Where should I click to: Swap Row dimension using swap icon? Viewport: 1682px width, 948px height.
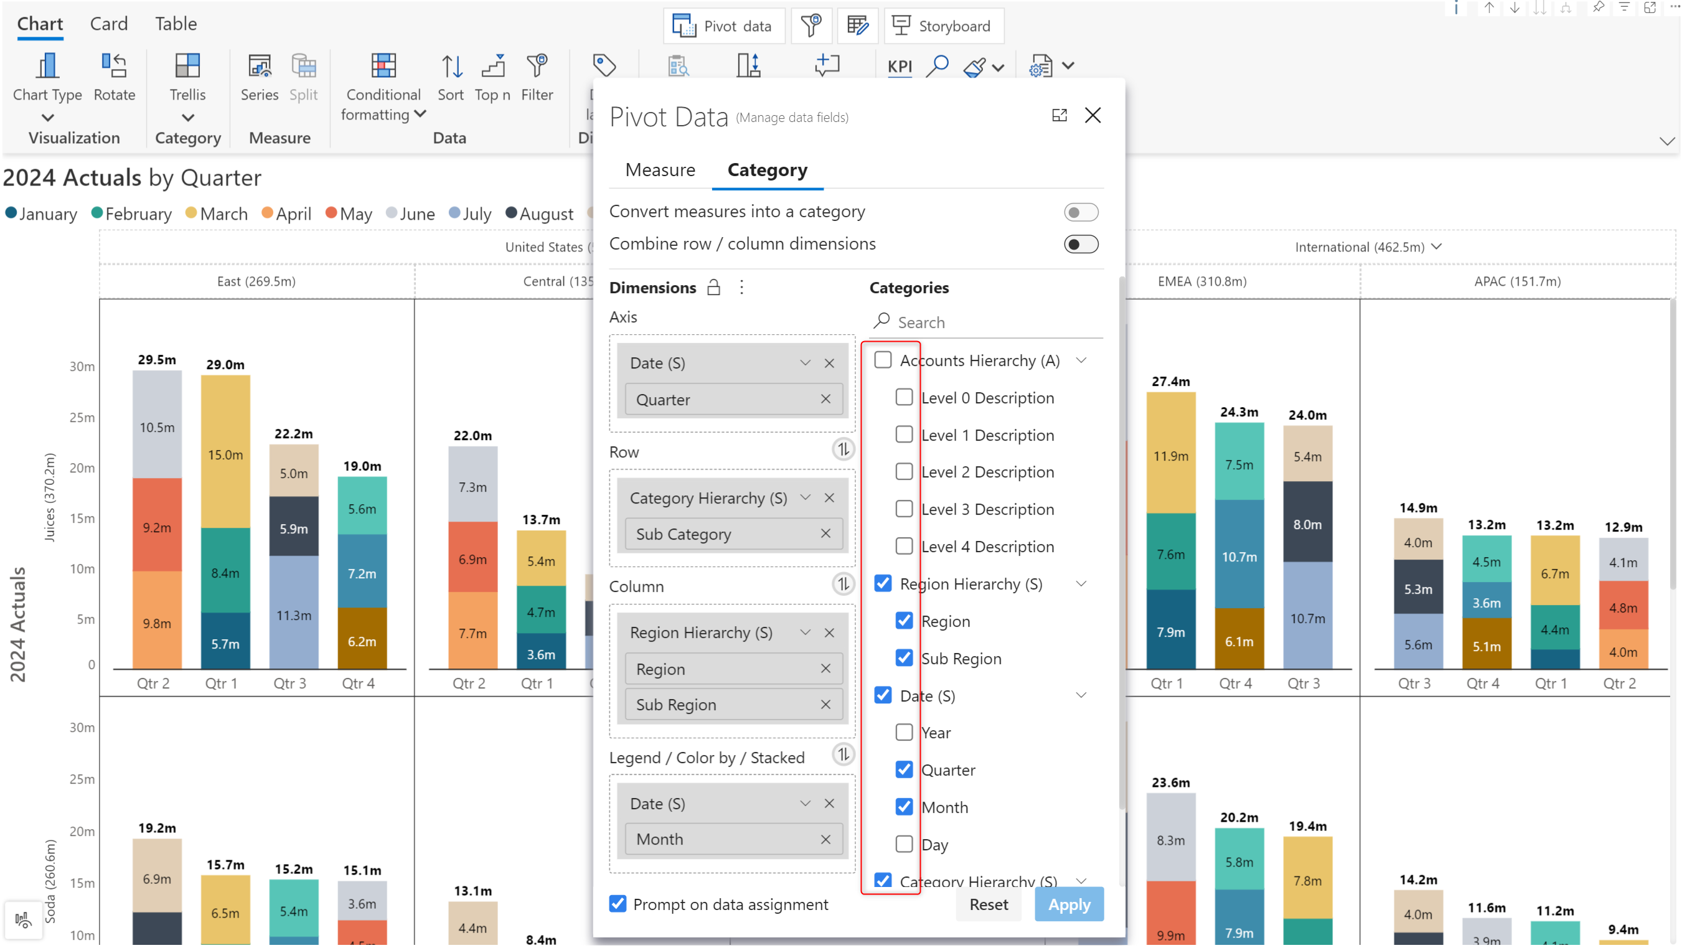[843, 450]
